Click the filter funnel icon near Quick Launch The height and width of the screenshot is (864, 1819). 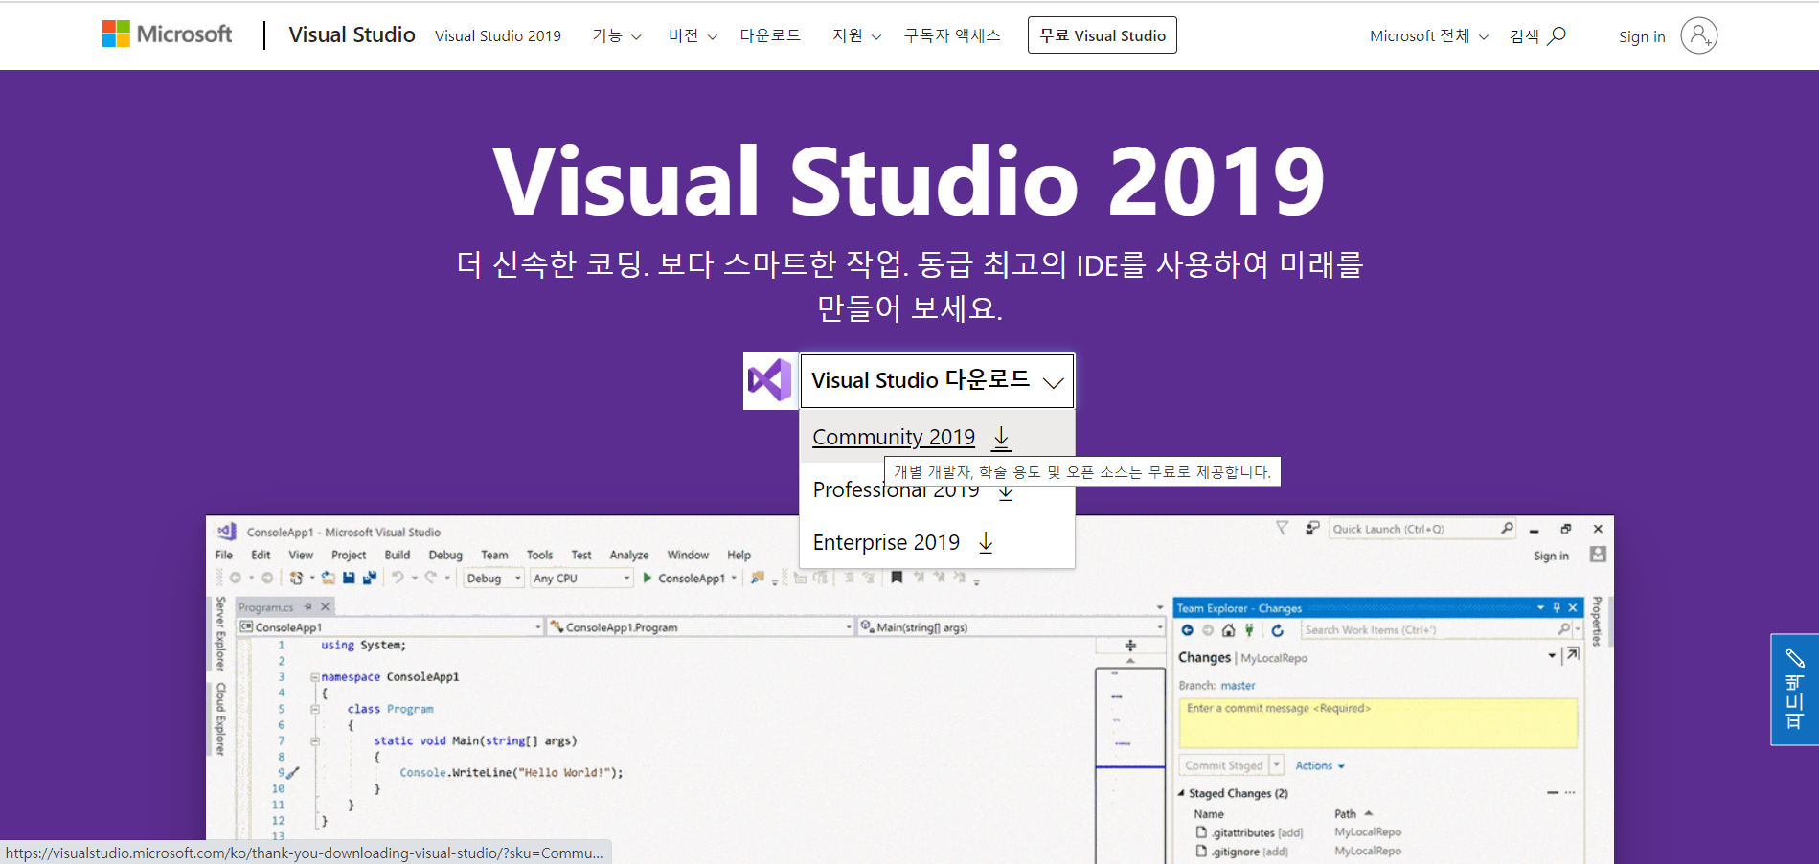1282,528
